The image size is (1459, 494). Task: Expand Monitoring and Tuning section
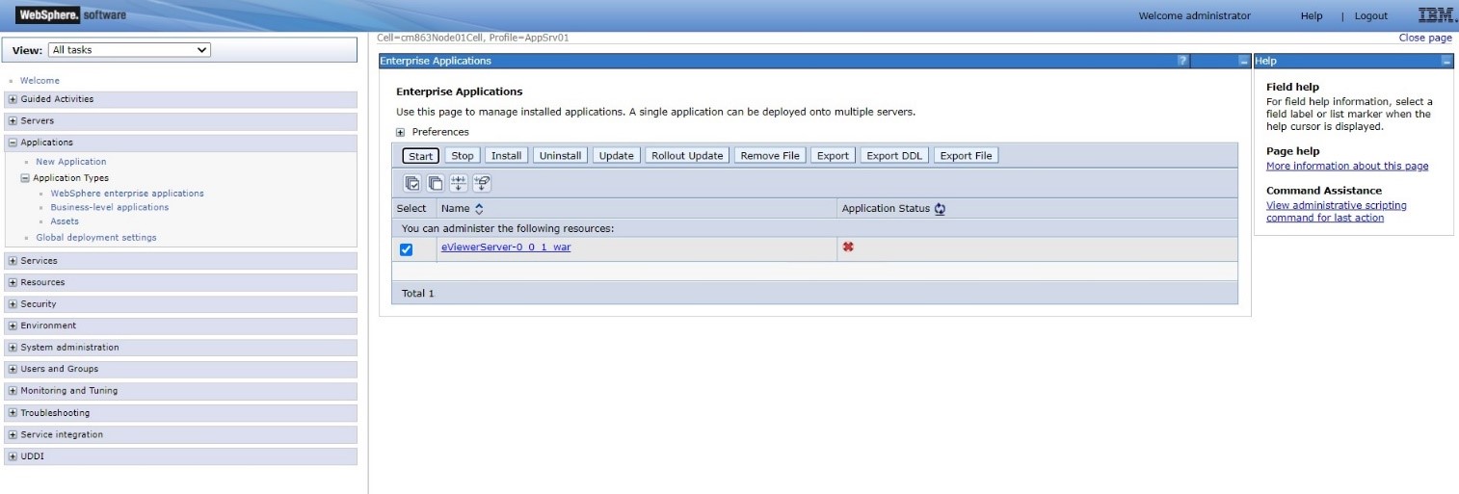13,391
